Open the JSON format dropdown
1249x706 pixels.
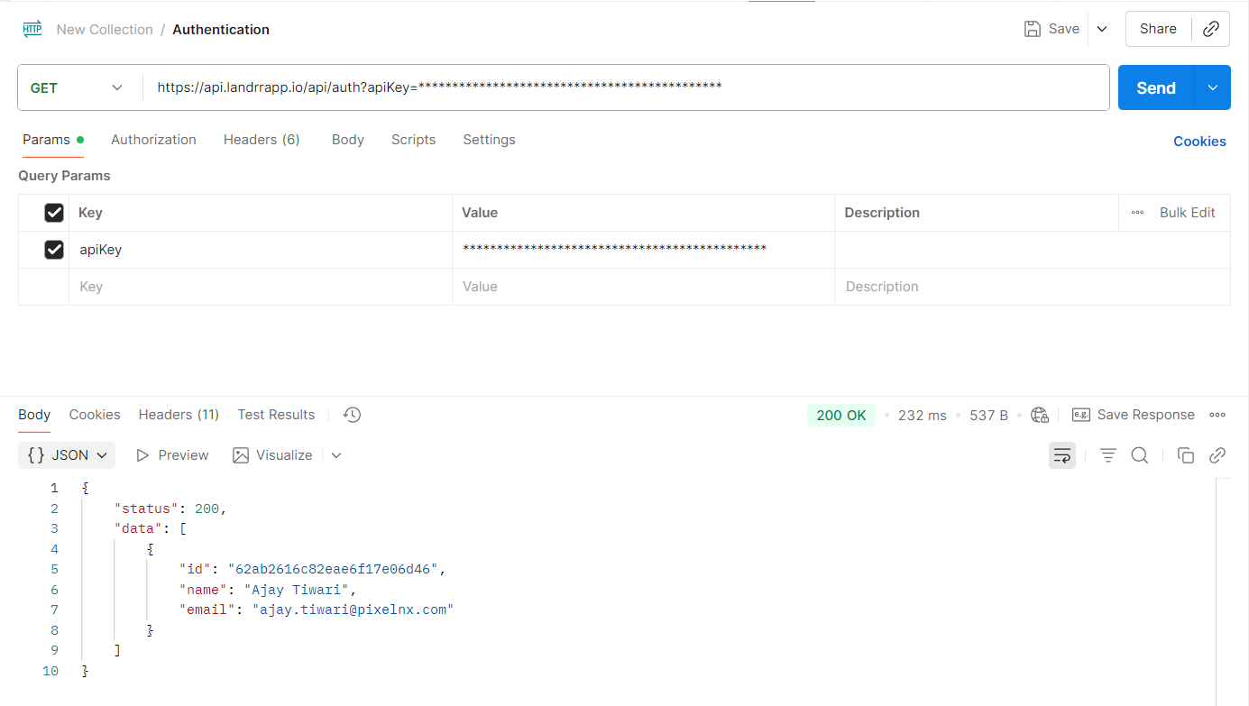(67, 455)
